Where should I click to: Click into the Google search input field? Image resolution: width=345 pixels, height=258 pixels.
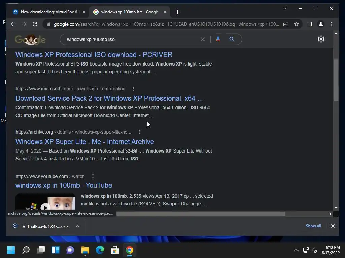[132, 39]
